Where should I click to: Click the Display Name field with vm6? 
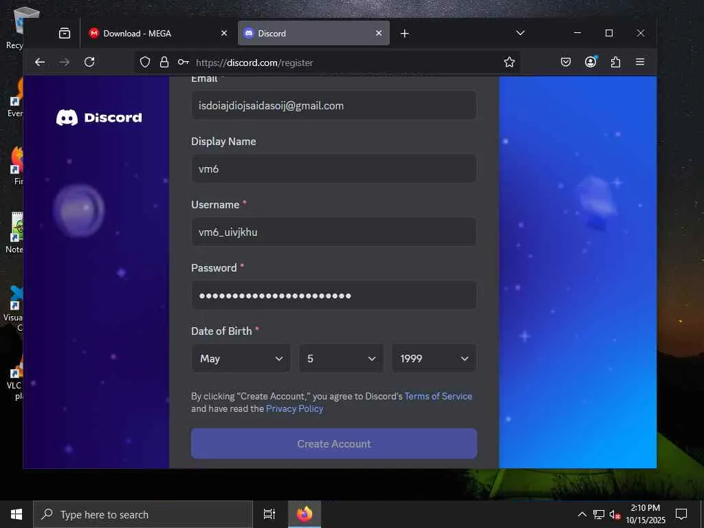[333, 169]
